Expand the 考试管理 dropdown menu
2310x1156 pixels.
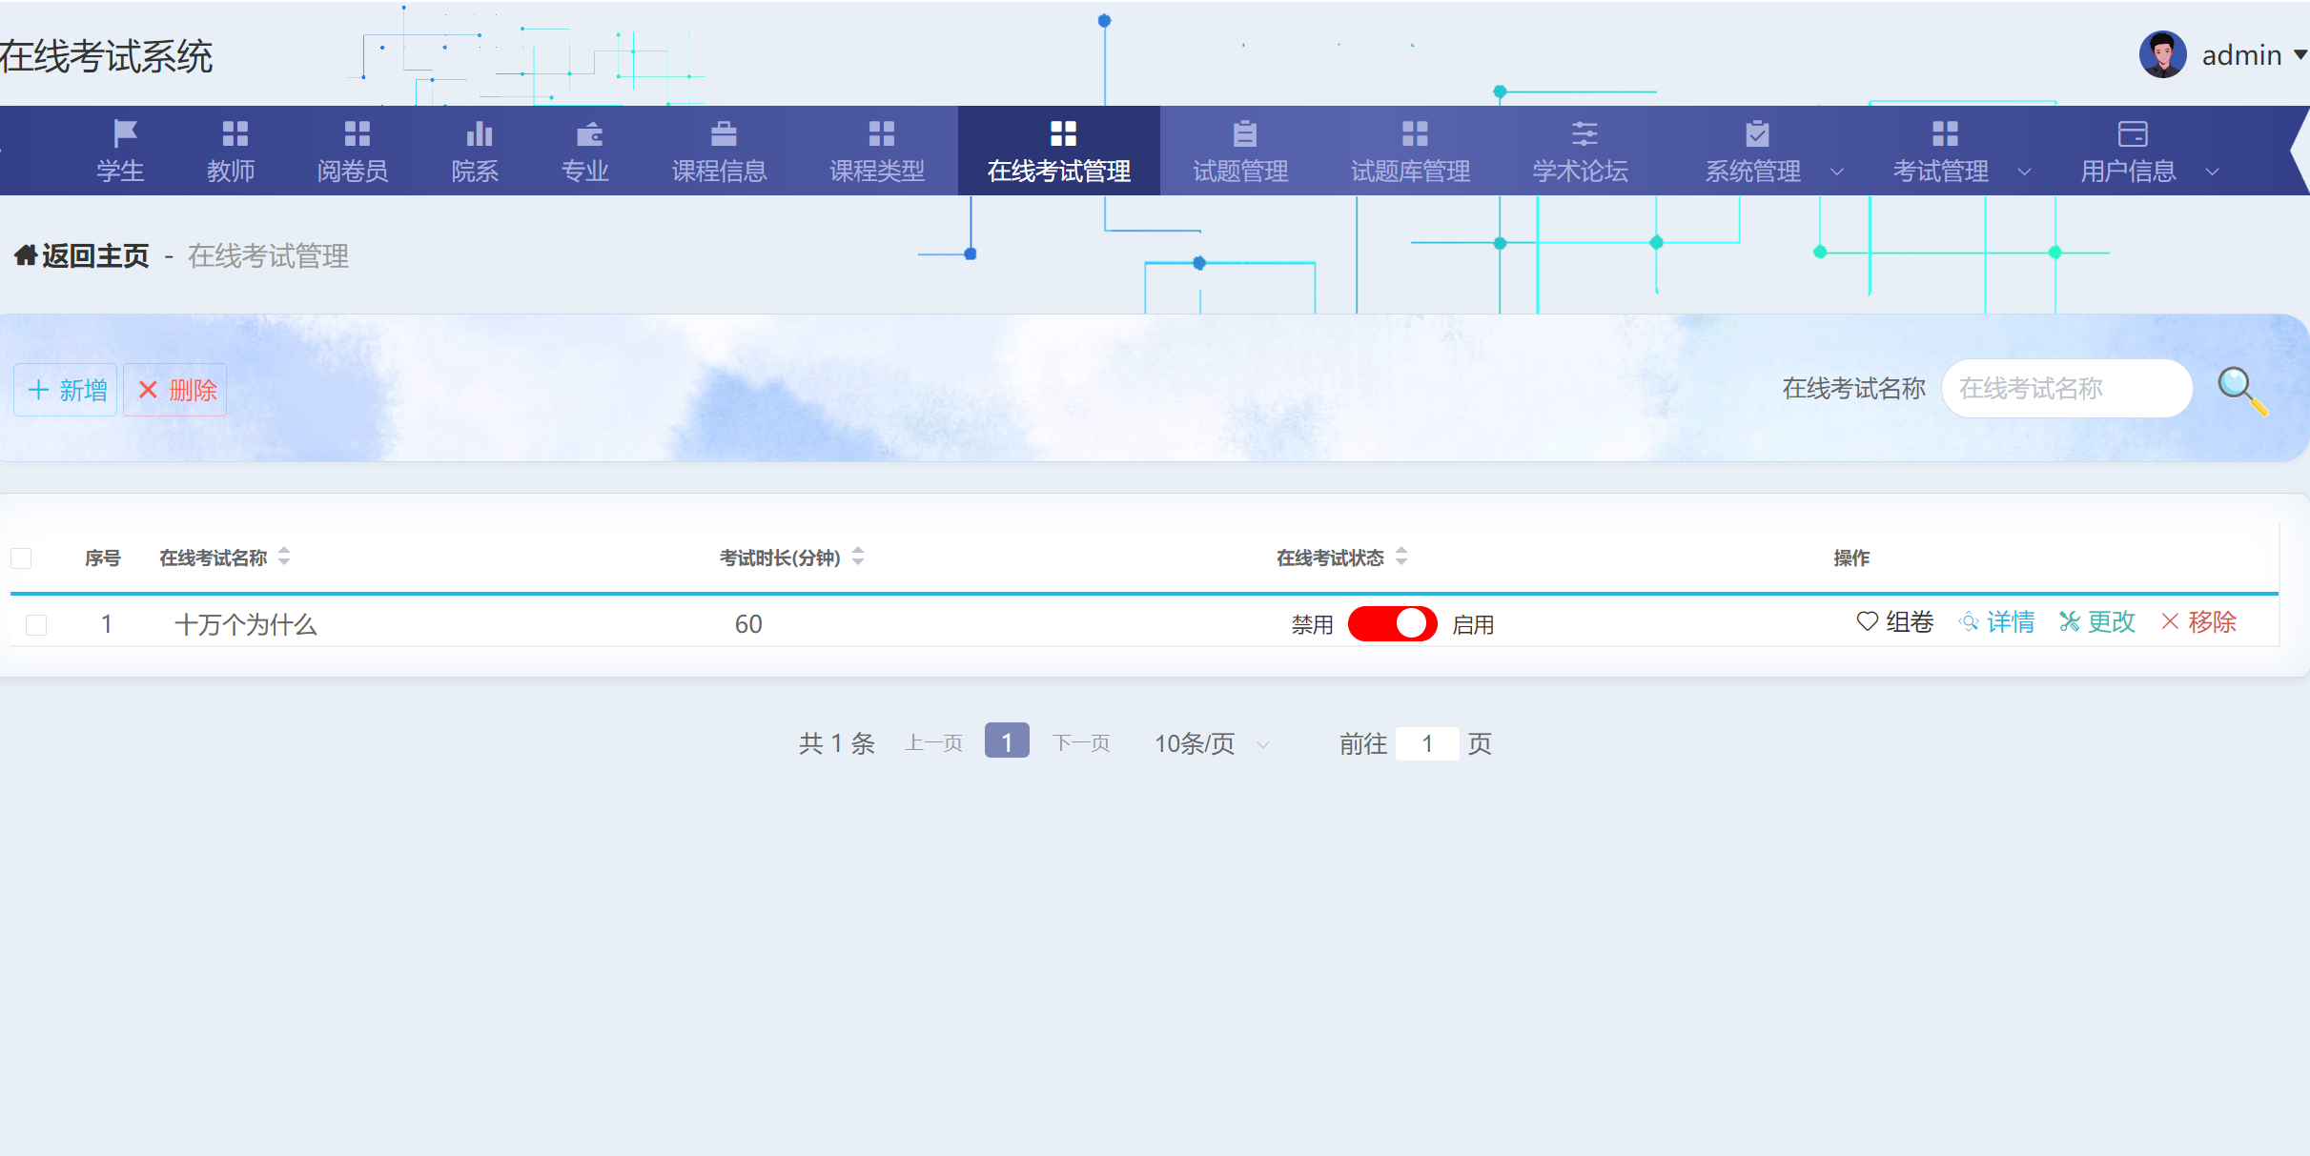[1953, 172]
